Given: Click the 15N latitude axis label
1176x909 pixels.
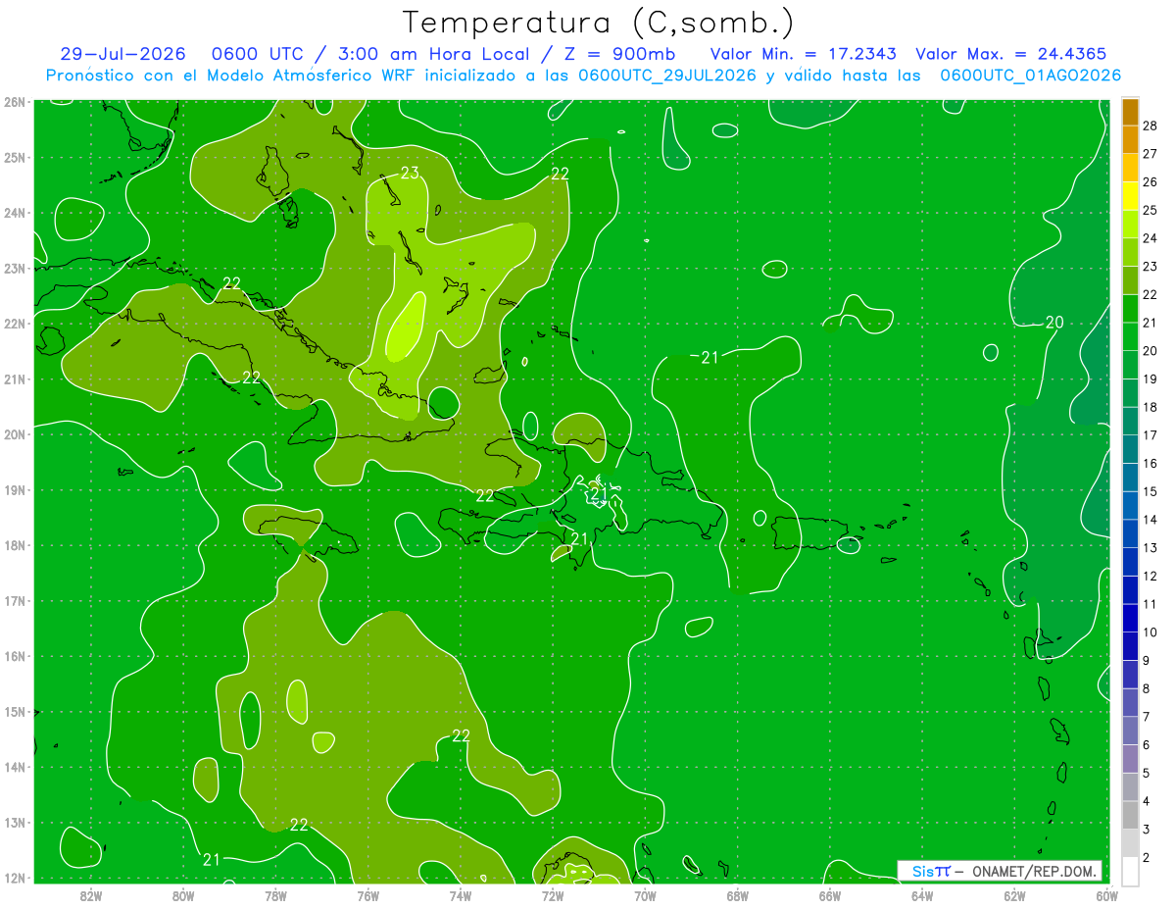Looking at the screenshot, I should coord(14,711).
